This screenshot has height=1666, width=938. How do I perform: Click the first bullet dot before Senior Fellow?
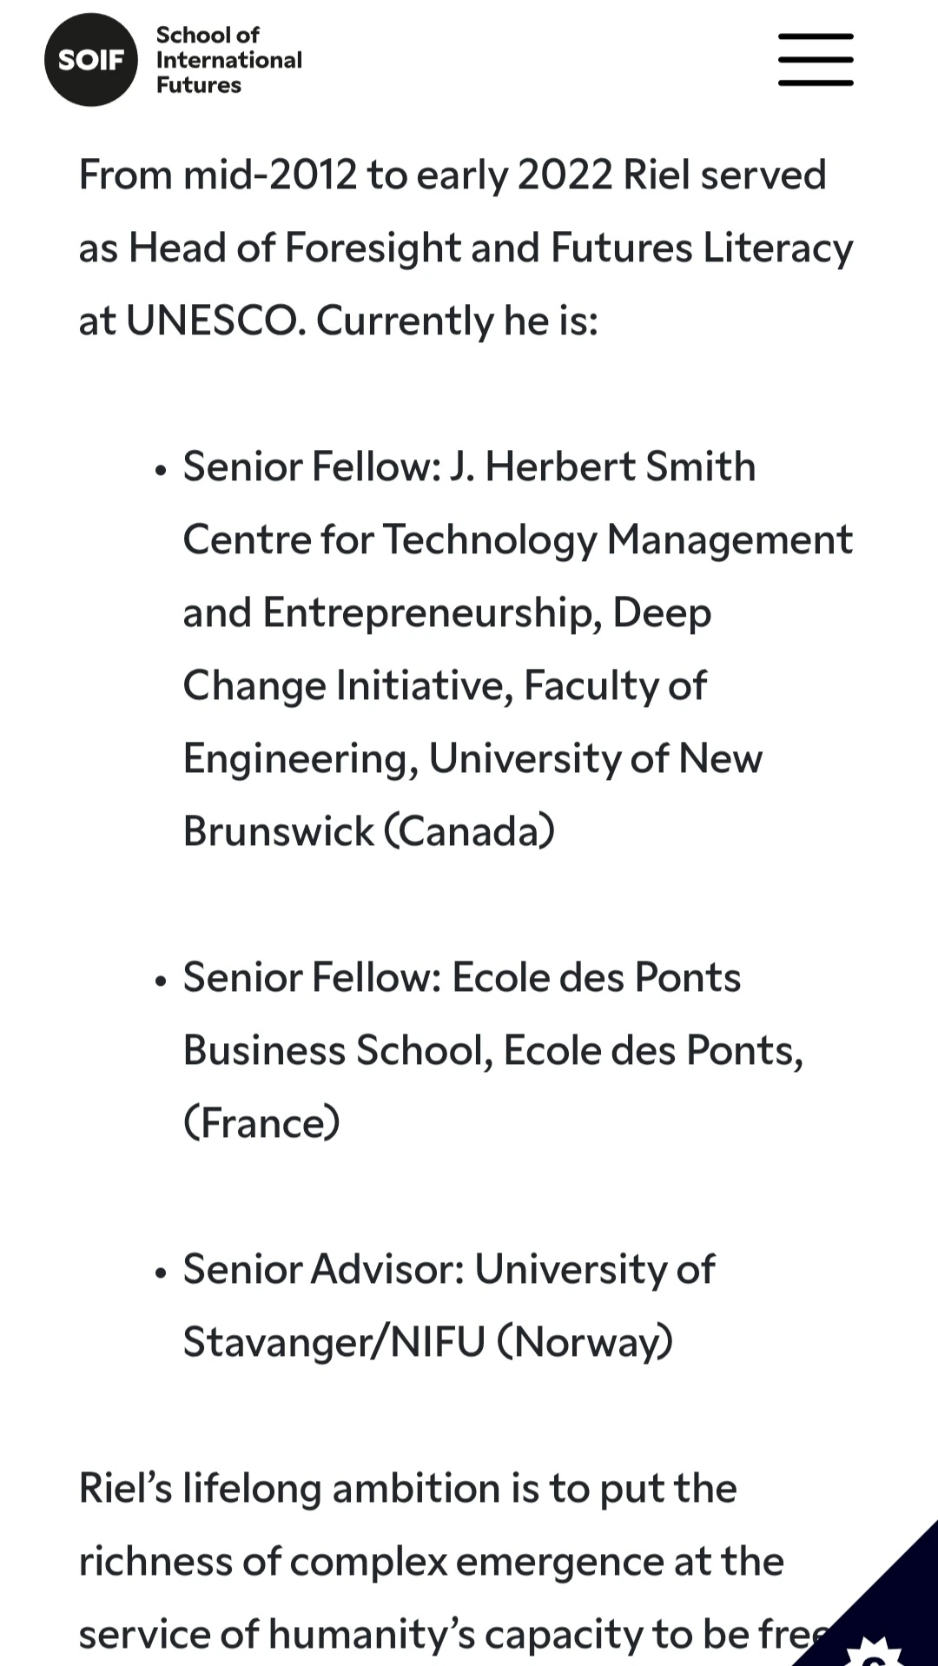[160, 471]
